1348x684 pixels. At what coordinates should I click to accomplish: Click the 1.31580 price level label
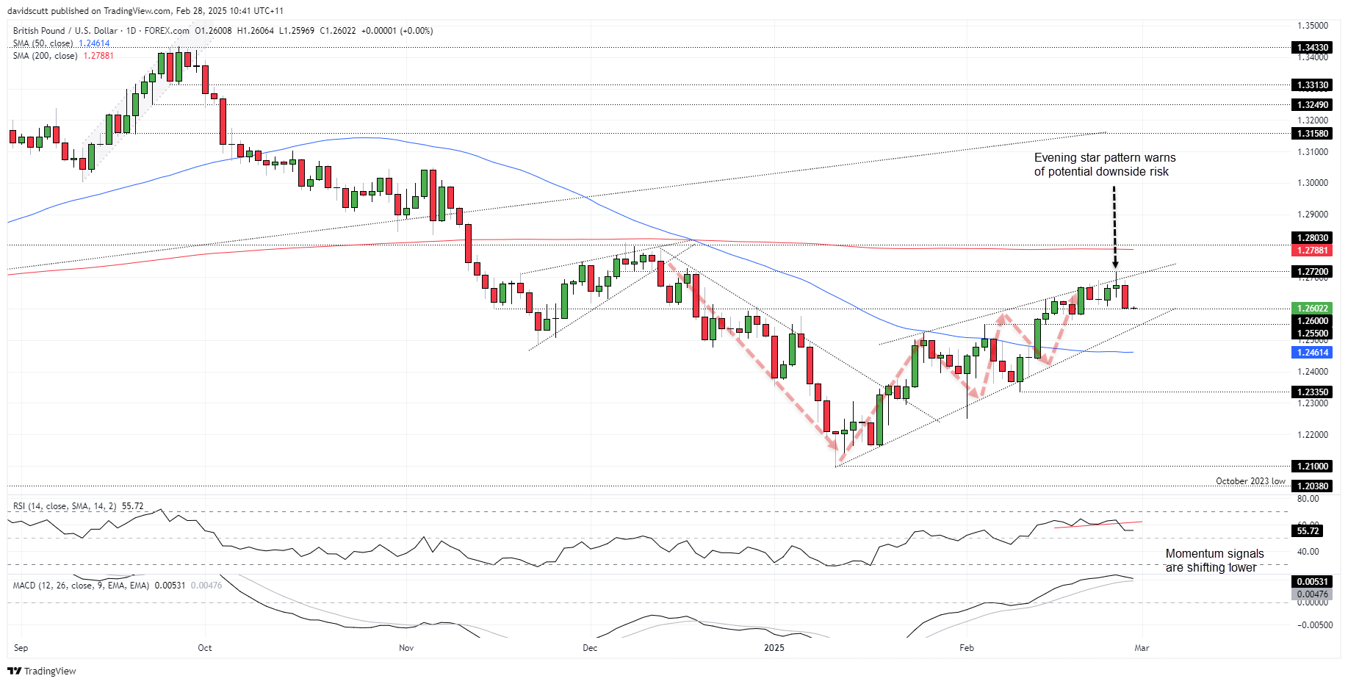(x=1312, y=134)
